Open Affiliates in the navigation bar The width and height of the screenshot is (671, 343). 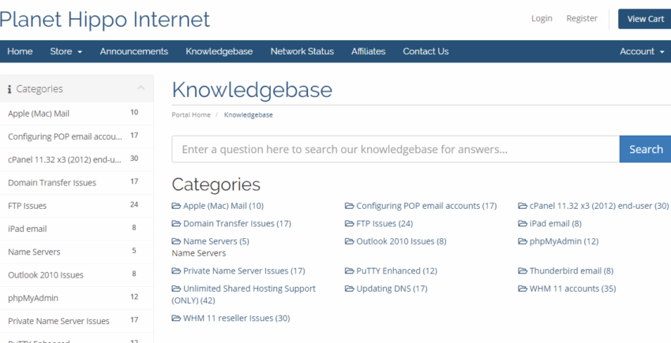(369, 51)
